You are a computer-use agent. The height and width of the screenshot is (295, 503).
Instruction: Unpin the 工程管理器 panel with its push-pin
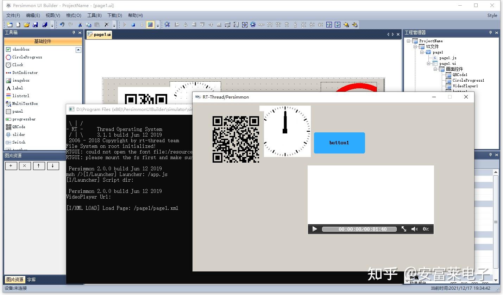pos(490,32)
